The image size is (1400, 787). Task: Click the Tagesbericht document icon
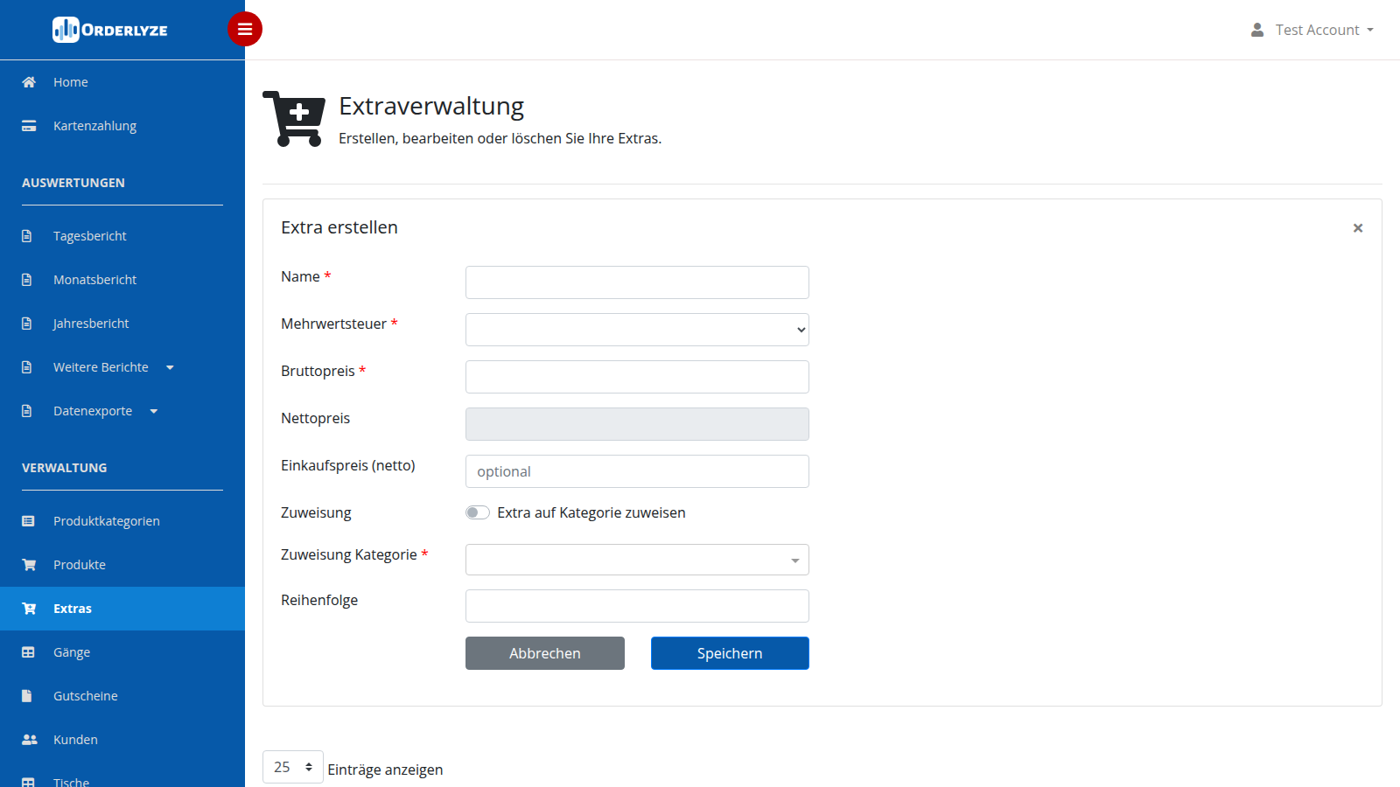coord(27,236)
